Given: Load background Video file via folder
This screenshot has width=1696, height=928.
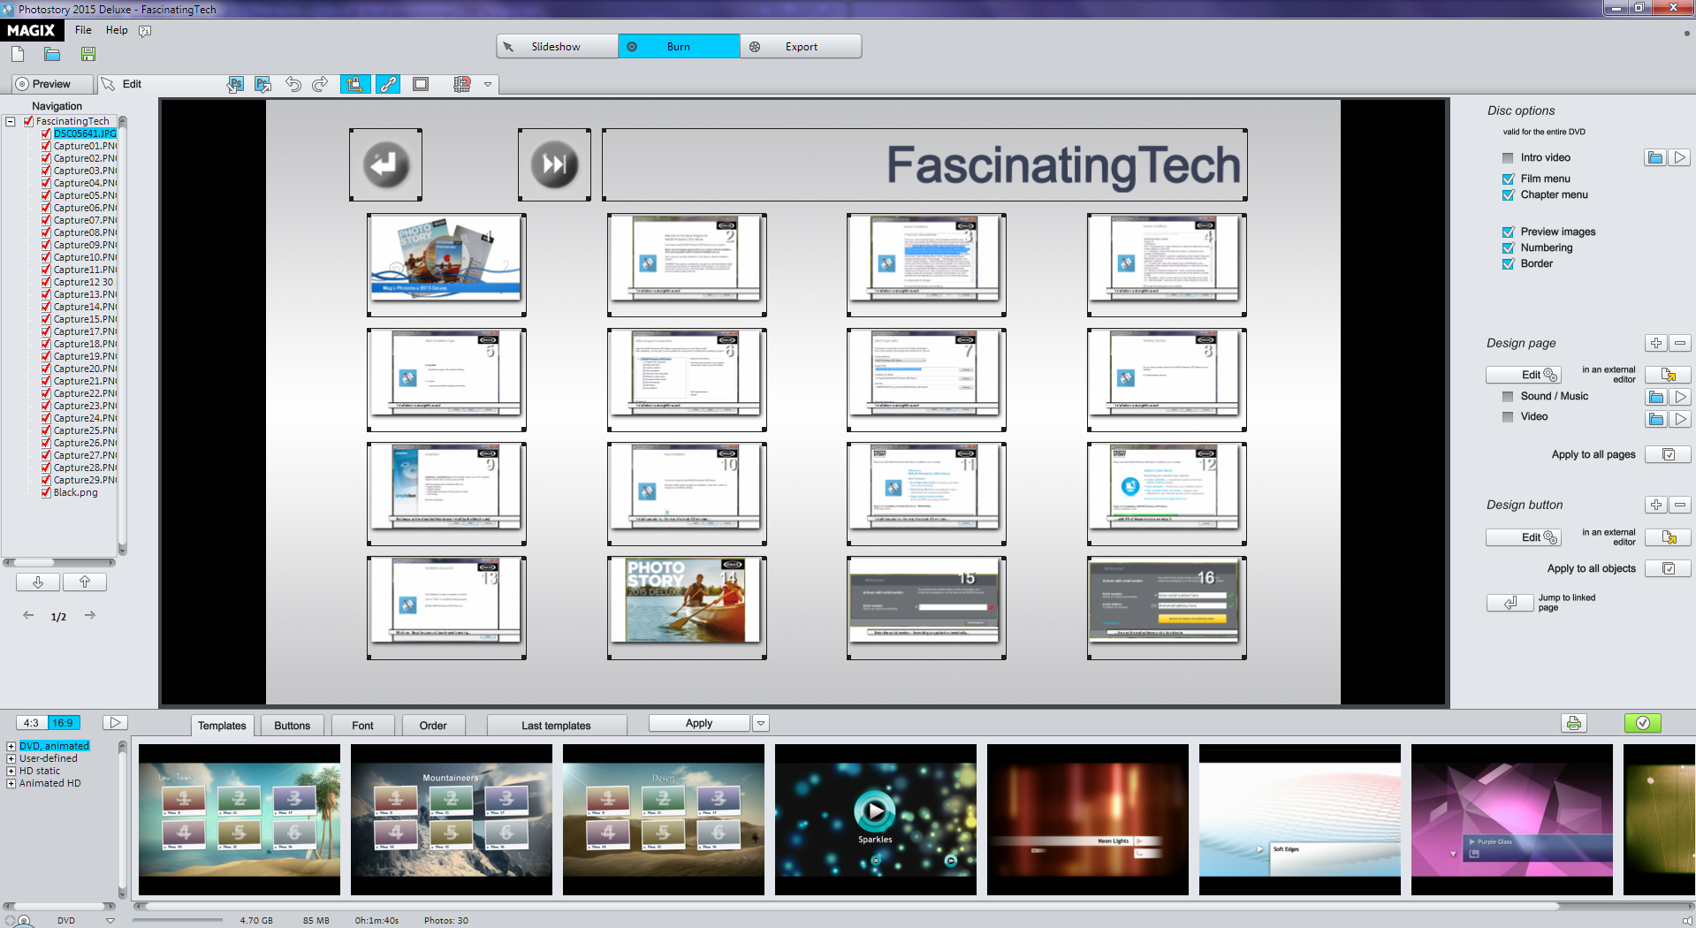Looking at the screenshot, I should 1655,419.
